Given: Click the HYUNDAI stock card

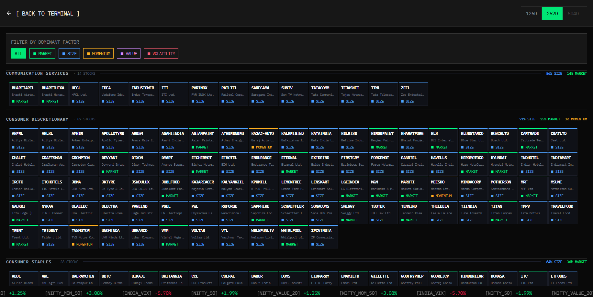Looking at the screenshot, I should [503, 164].
